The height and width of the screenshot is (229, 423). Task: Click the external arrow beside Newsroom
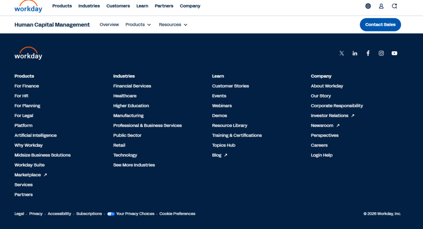(x=338, y=125)
